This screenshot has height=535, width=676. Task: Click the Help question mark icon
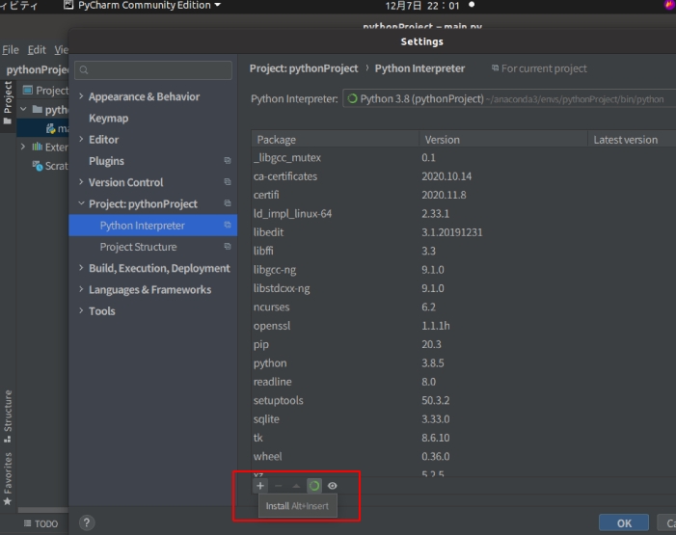point(87,522)
